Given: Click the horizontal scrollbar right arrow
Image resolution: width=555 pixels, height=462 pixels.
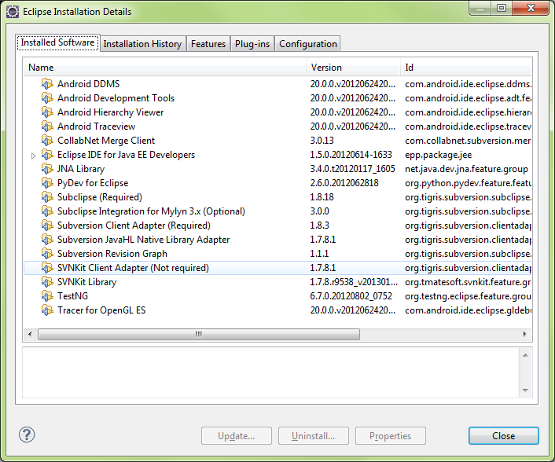Looking at the screenshot, I should coord(524,334).
